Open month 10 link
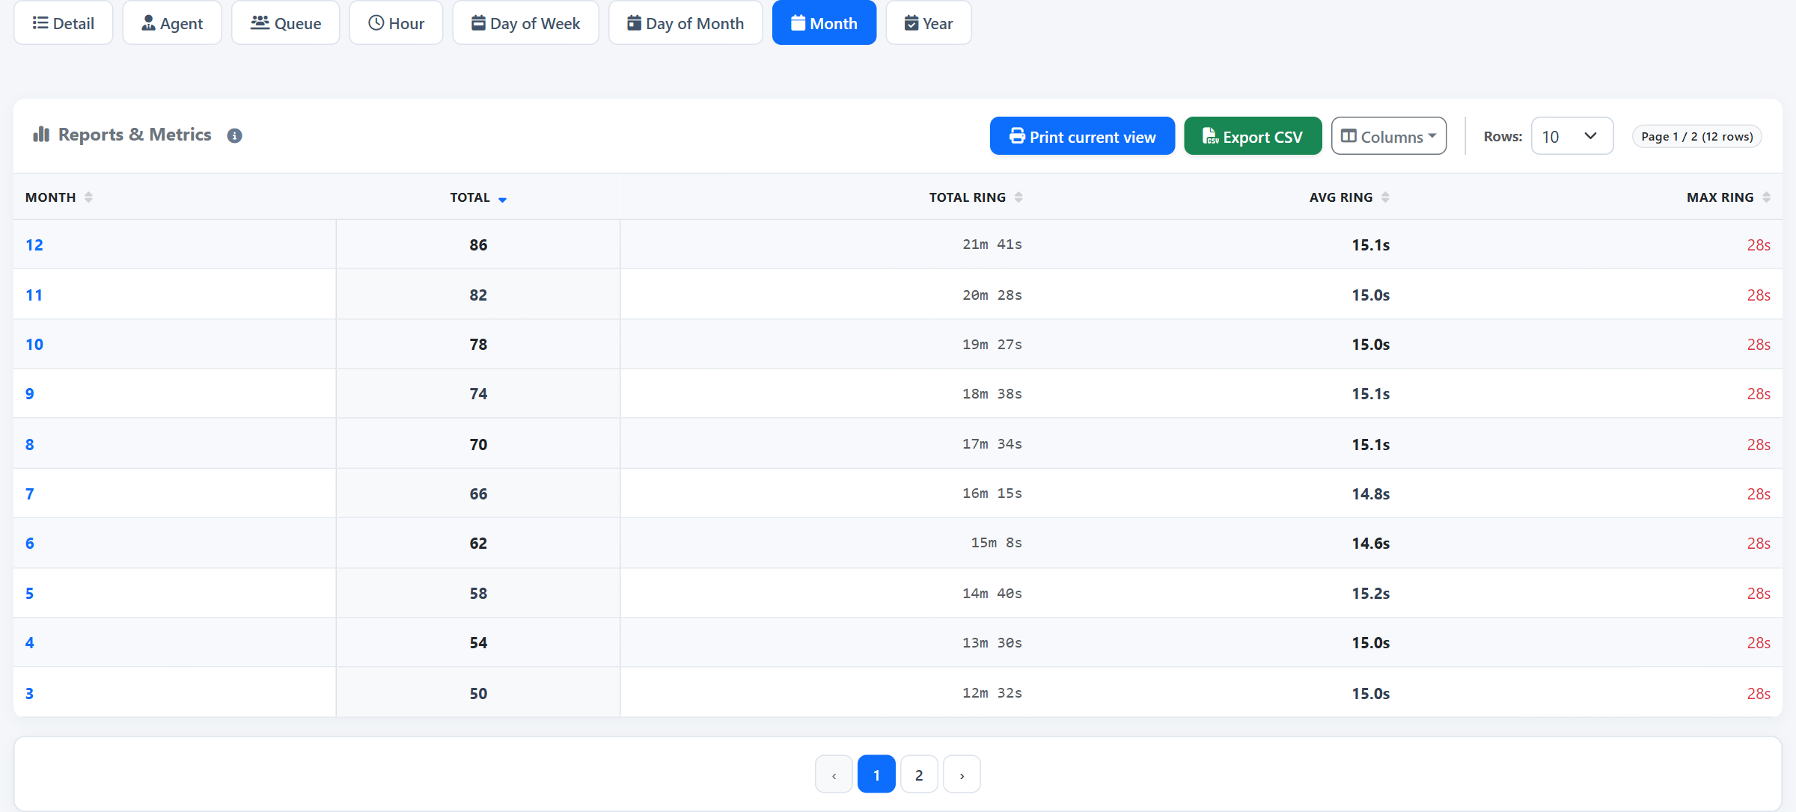The height and width of the screenshot is (812, 1796). [34, 345]
